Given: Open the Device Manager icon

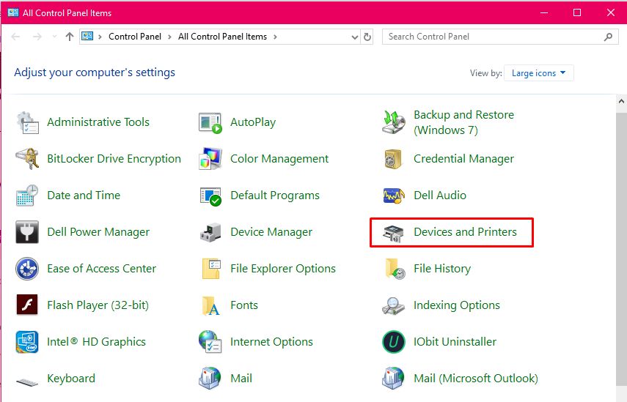Looking at the screenshot, I should (x=210, y=232).
